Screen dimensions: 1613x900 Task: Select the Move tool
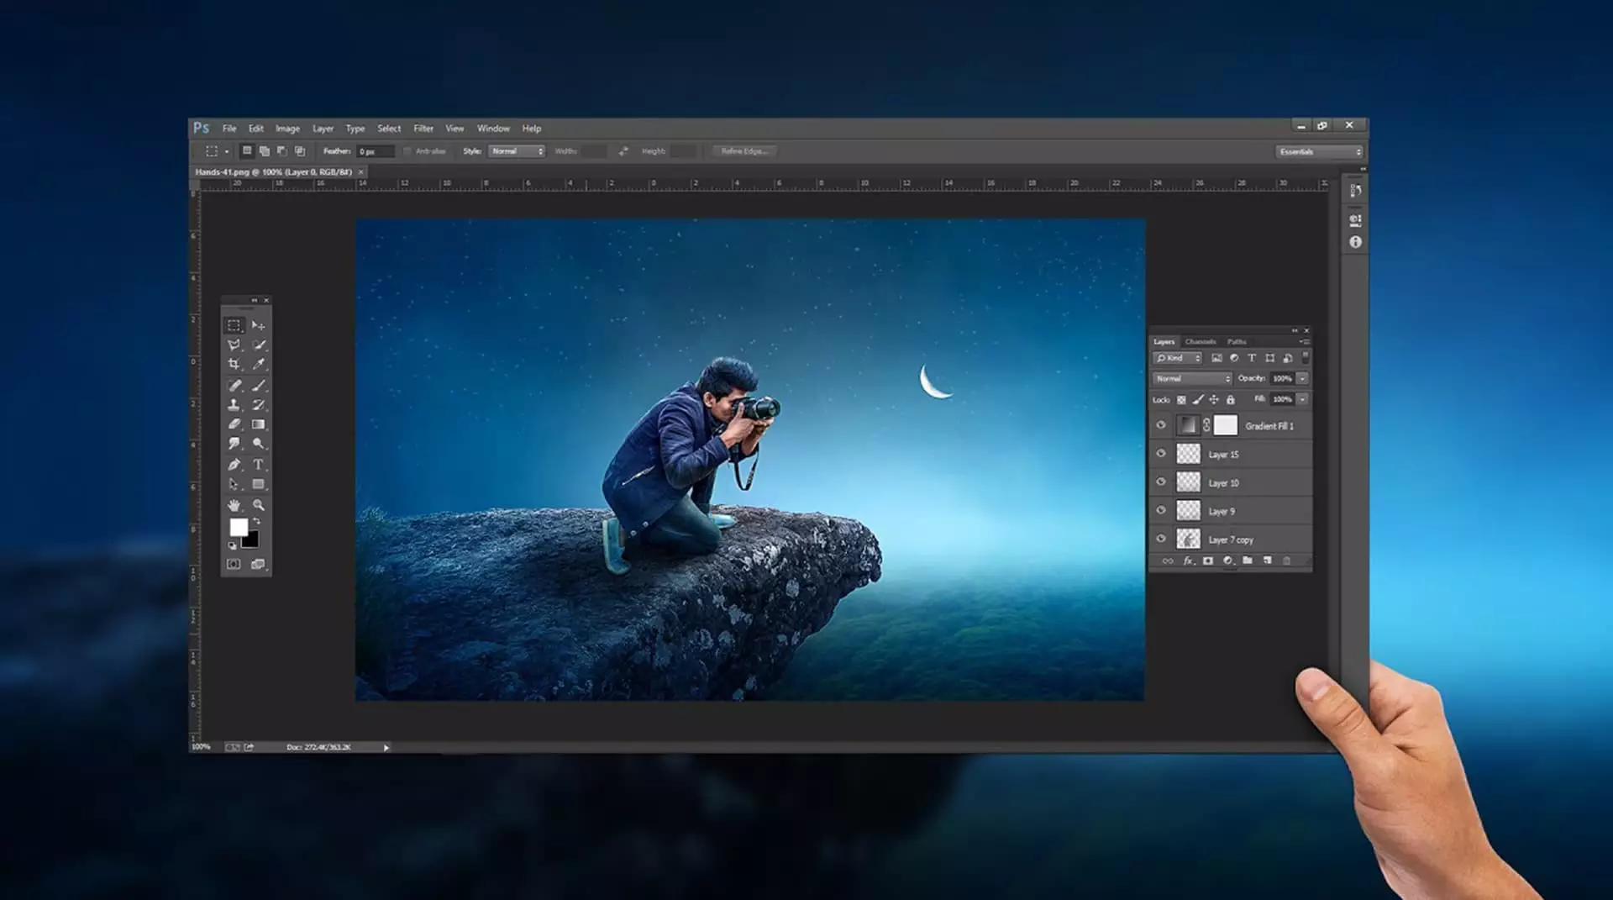258,325
